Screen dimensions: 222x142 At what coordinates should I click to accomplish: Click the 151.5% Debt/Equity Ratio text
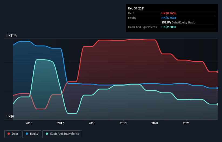click(x=178, y=22)
